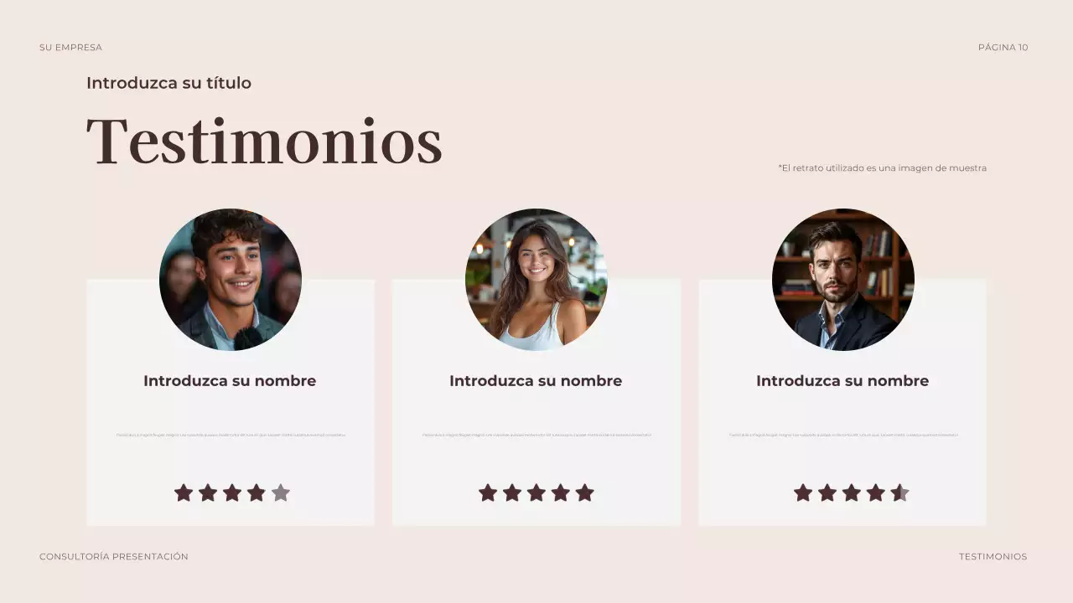Select the third star in the first card
The image size is (1073, 603).
coord(232,493)
